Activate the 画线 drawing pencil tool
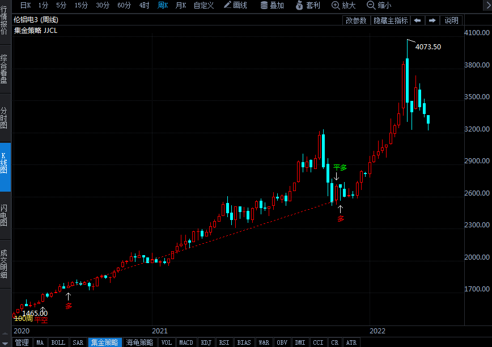492x347 pixels. [x=235, y=5]
